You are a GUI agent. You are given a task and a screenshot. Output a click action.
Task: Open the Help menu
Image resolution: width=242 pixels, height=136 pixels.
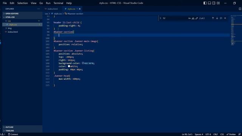coord(69,3)
